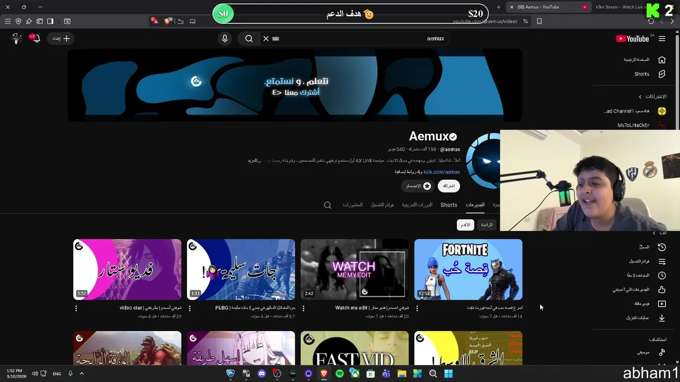The height and width of the screenshot is (382, 680).
Task: Select the Videos channel tab
Action: pyautogui.click(x=475, y=205)
